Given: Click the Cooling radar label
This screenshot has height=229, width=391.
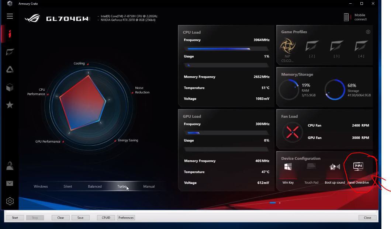Looking at the screenshot, I should coord(79,63).
